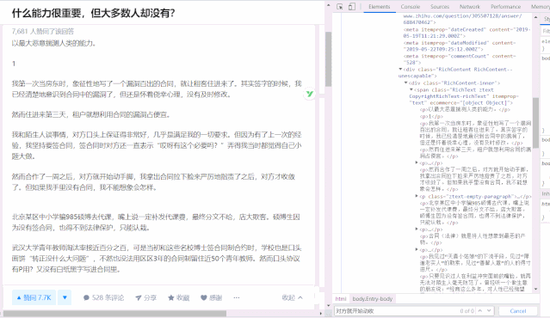Click the comment bubble icon next to 528 条评论
The height and width of the screenshot is (318, 550).
[86, 297]
